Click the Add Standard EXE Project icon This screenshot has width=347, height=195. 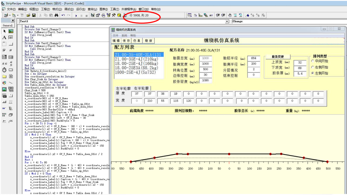click(x=6, y=15)
